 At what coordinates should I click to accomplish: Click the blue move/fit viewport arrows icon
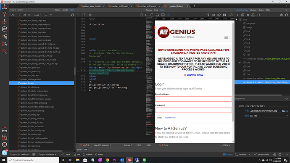(x=168, y=15)
